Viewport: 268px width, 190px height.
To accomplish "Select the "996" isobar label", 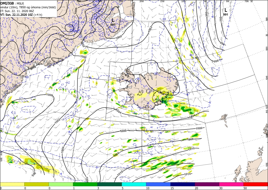I will click(x=206, y=14).
